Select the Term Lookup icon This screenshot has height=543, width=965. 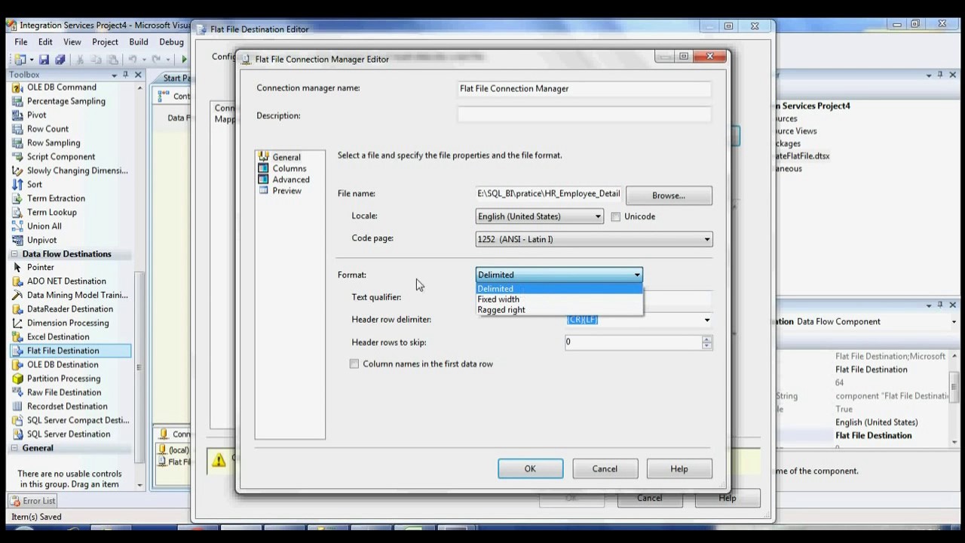pyautogui.click(x=18, y=213)
